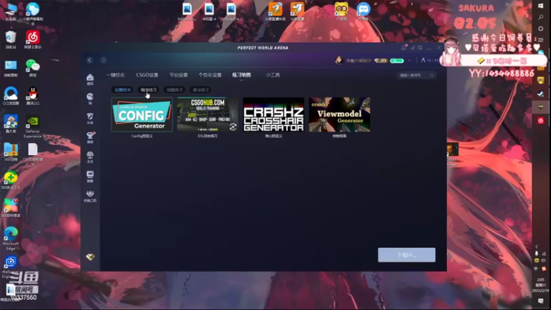Screen dimensions: 551x310
Task: Click the search magnifier in the search box
Action: [x=432, y=75]
